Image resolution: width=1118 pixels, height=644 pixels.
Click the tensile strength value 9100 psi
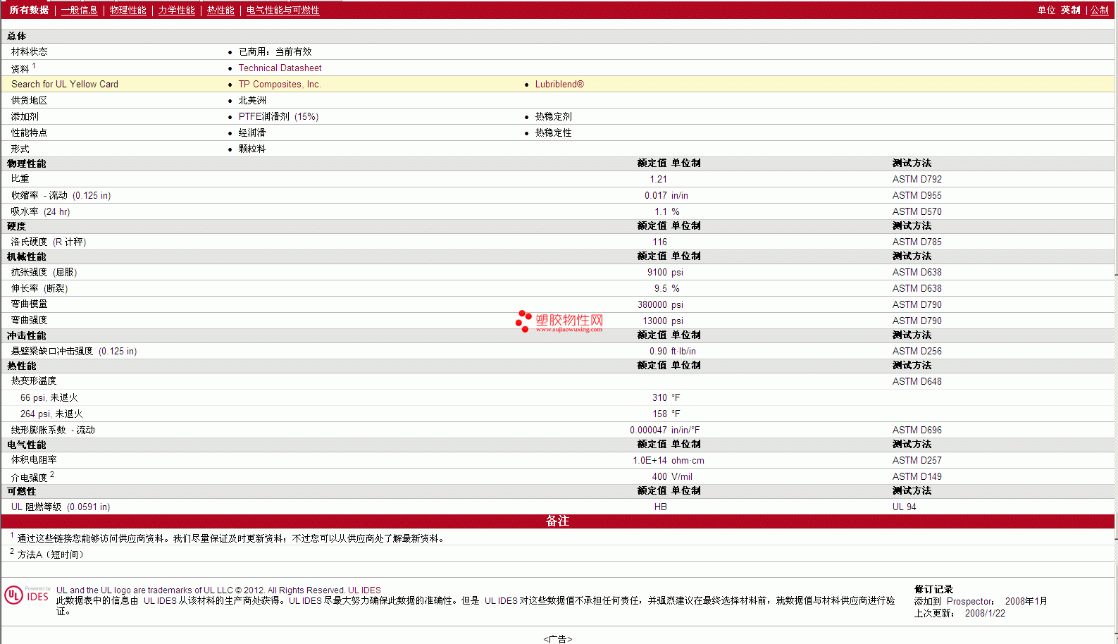[665, 272]
